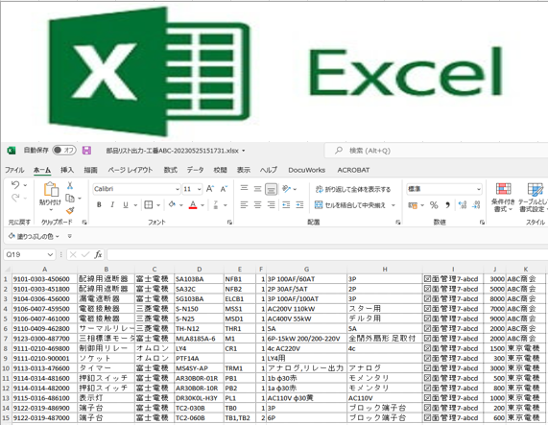Viewport: 548px width, 425px height.
Task: Select the ホーム ribbon tab
Action: pos(42,170)
